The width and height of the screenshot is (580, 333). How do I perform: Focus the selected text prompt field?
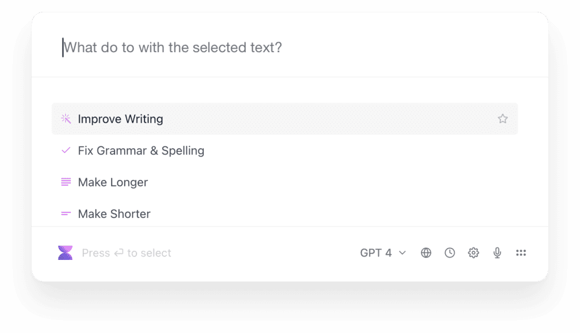[290, 48]
